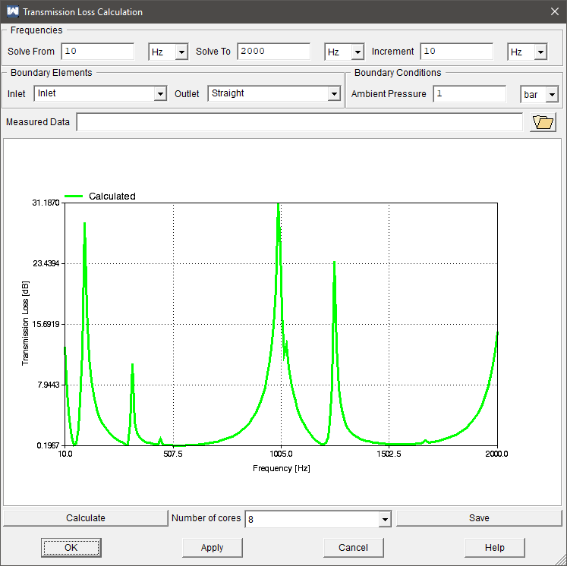This screenshot has width=567, height=566.
Task: Click the Cancel button
Action: (353, 548)
